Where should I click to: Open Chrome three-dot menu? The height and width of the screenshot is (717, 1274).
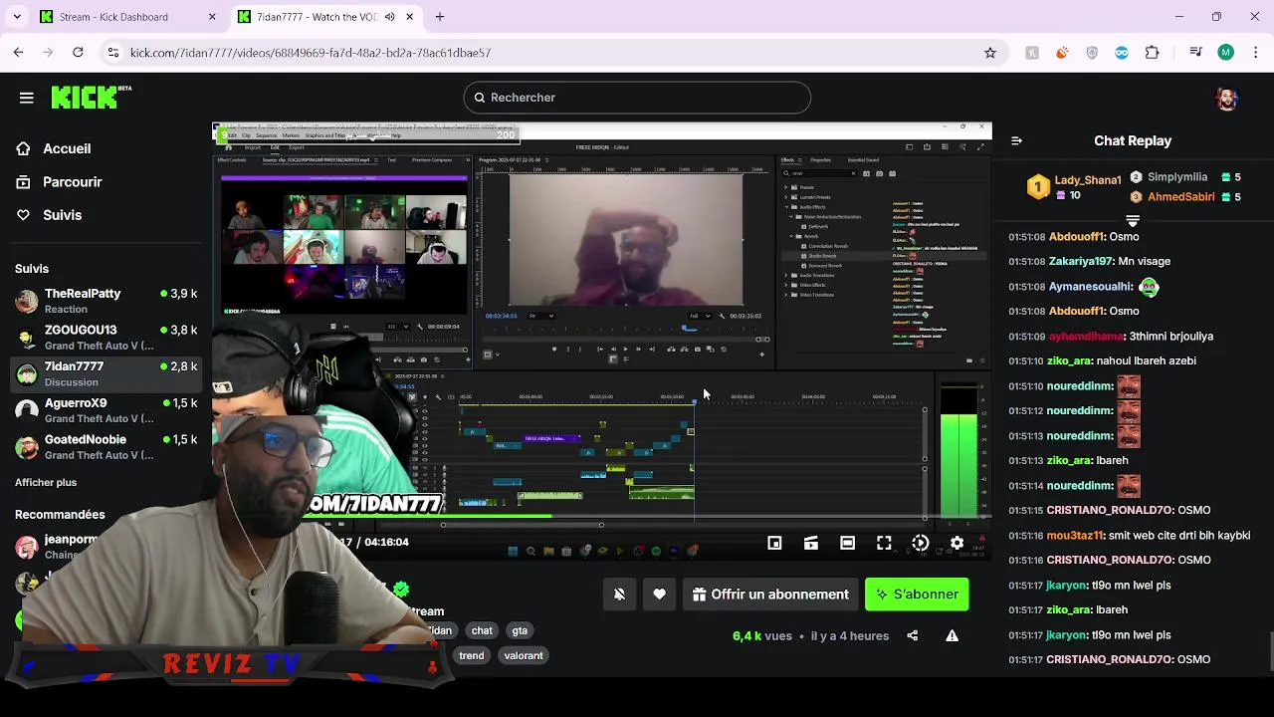[1254, 53]
